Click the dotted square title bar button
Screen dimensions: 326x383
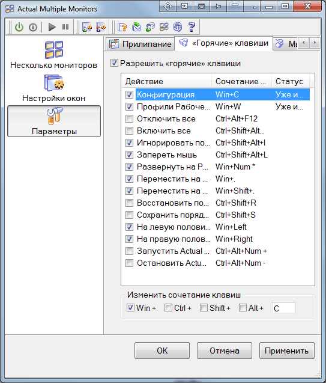[x=201, y=6]
